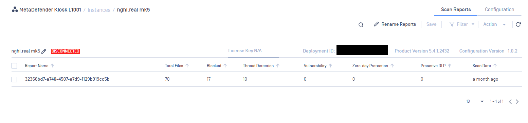Go to next page chevron
The width and height of the screenshot is (528, 123).
[517, 102]
